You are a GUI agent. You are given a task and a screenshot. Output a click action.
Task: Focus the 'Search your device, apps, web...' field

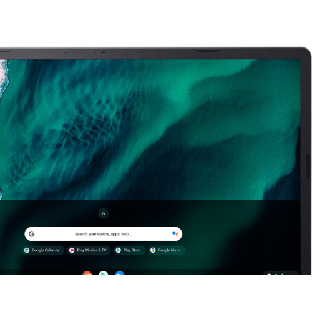tap(104, 234)
